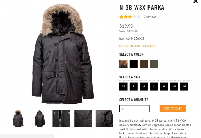The image size is (201, 138).
Task: Show the back view parka thumbnail
Action: click(x=40, y=119)
